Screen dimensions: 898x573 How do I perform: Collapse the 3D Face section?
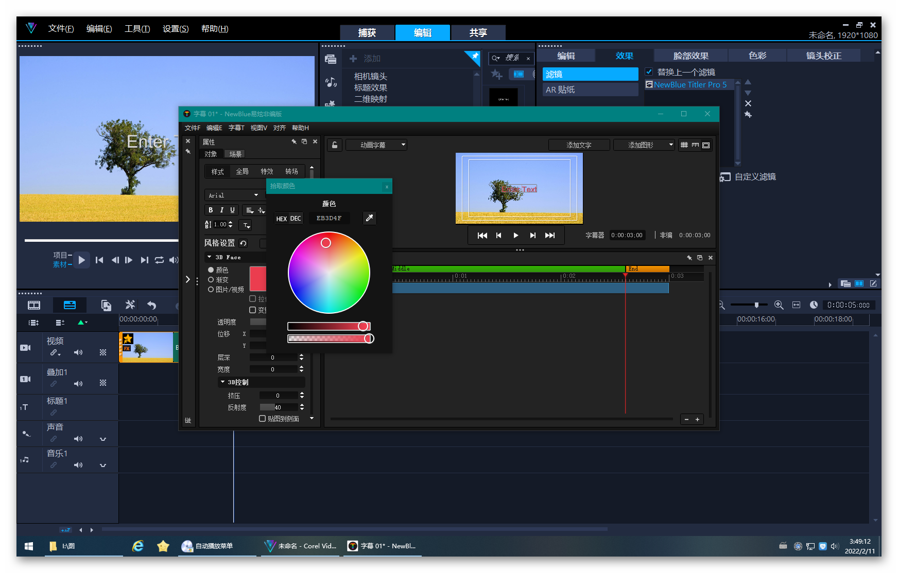click(x=209, y=257)
